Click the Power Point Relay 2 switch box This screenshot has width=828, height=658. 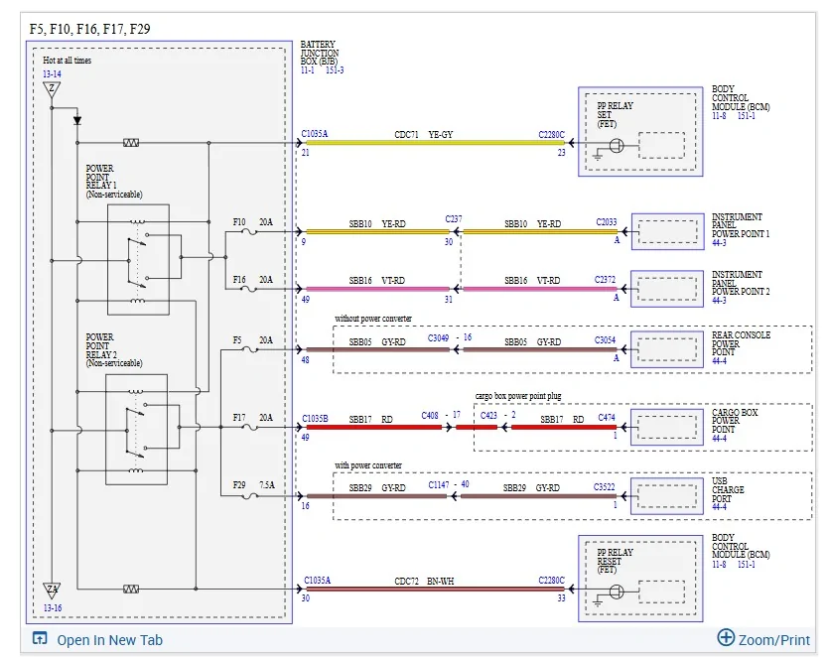coord(136,430)
